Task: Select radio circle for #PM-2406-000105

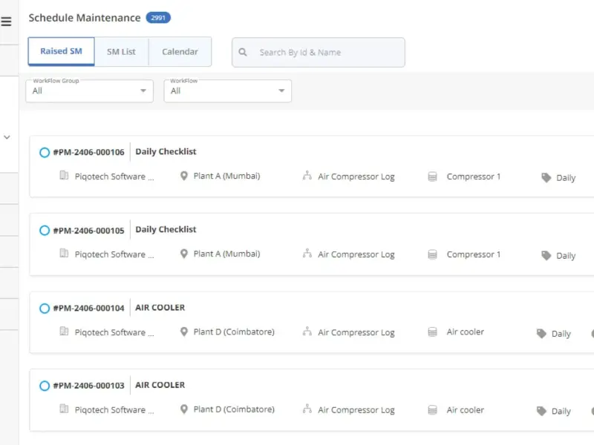Action: [x=45, y=231]
